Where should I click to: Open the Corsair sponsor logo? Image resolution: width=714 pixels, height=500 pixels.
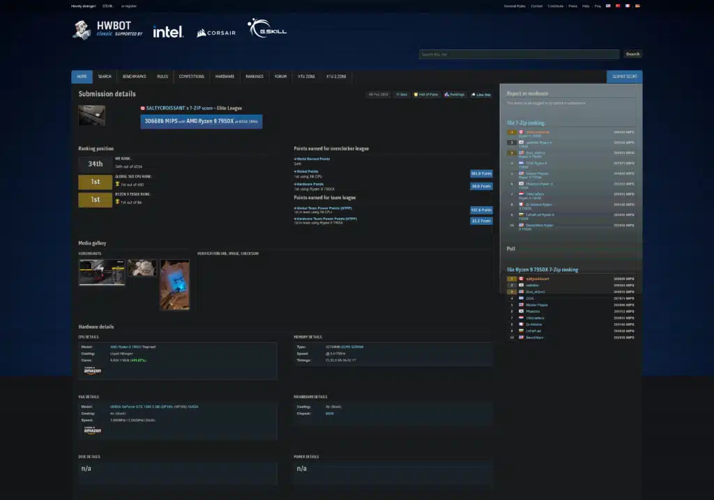click(216, 33)
